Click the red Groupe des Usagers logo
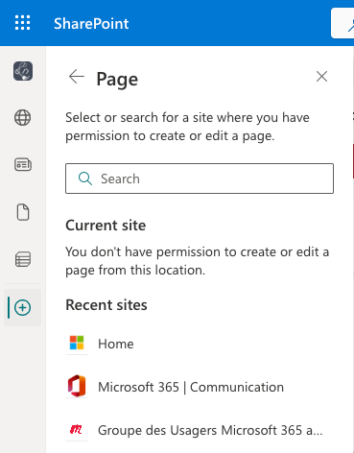 pyautogui.click(x=76, y=430)
